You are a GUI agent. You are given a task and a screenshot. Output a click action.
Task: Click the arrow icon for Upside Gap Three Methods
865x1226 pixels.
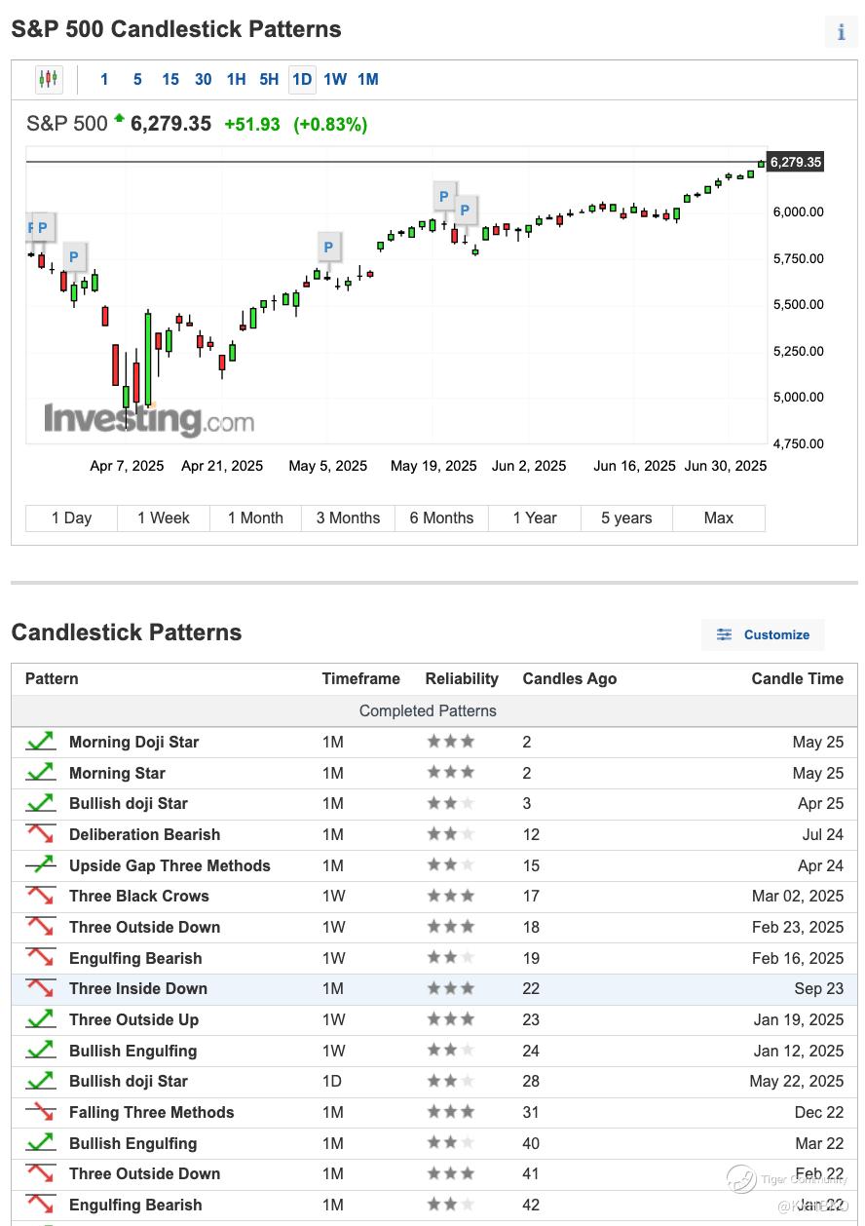40,865
